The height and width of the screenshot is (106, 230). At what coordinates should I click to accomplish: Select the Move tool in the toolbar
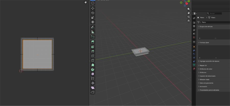[93, 8]
